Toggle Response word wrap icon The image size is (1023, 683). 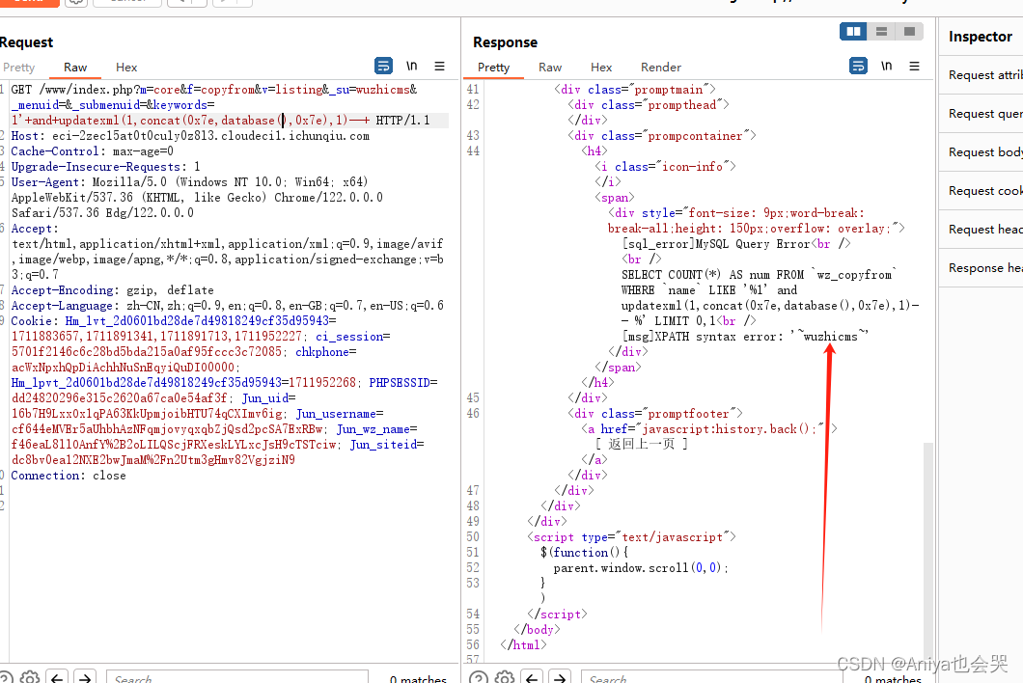click(x=859, y=66)
